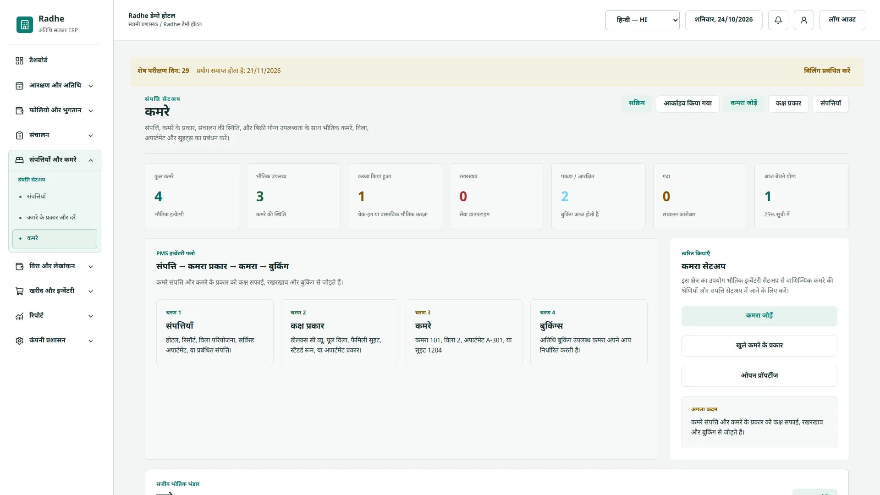The image size is (880, 495).
Task: Click the संपत्तियाँ और कमरे bed icon
Action: coord(19,160)
